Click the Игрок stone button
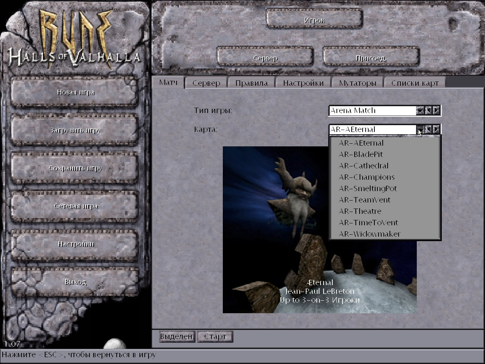 point(314,19)
